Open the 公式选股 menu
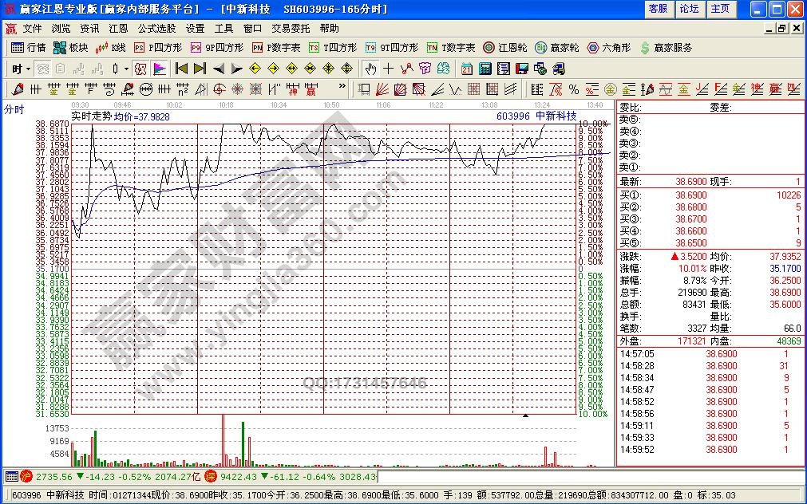The height and width of the screenshot is (504, 807). [x=158, y=28]
